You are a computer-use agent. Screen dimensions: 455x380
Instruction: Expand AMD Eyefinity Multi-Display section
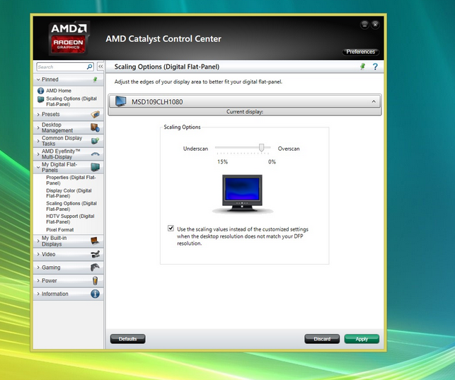click(x=38, y=154)
